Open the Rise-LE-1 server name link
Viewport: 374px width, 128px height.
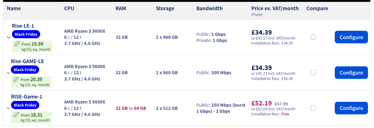tap(23, 26)
